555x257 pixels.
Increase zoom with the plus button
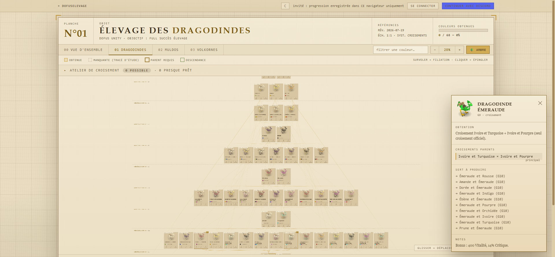coord(460,50)
